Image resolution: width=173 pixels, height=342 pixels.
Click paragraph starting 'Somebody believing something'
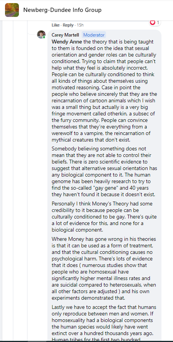click(x=104, y=172)
